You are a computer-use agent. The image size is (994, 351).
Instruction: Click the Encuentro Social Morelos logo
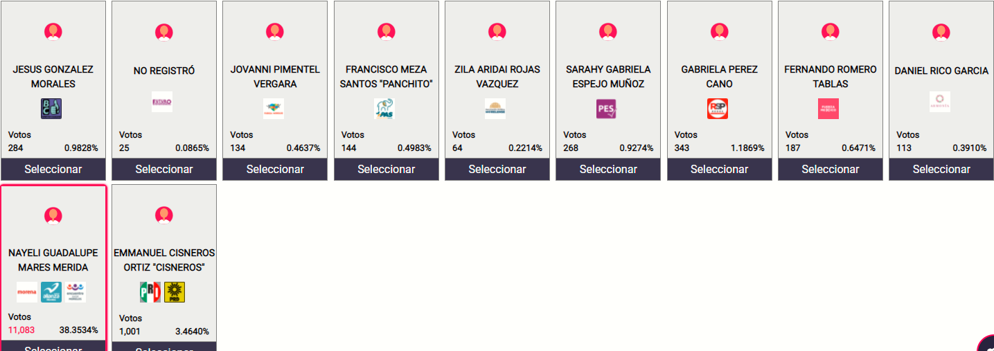coord(76,292)
